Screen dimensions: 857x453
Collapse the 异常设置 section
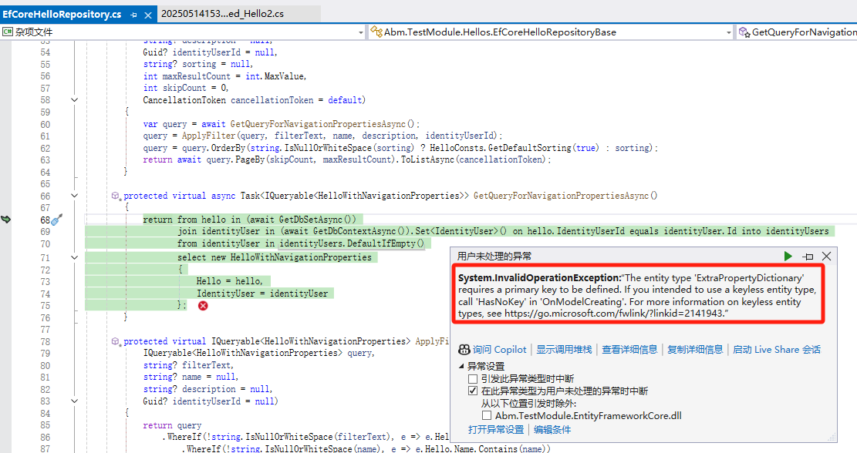click(x=462, y=366)
